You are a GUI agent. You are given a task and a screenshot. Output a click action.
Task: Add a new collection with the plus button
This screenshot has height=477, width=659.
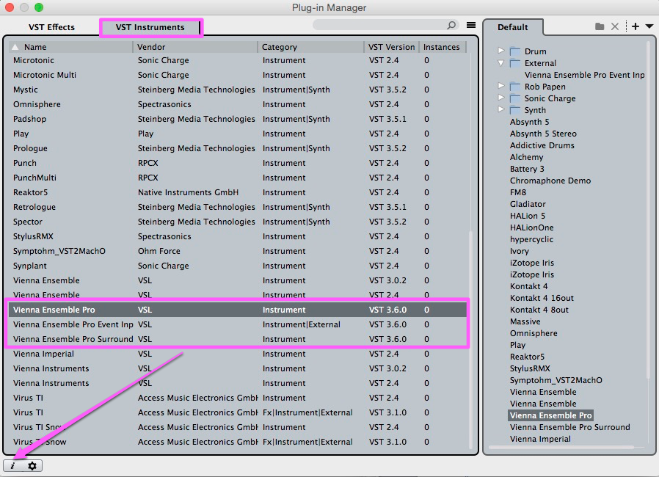(x=636, y=26)
